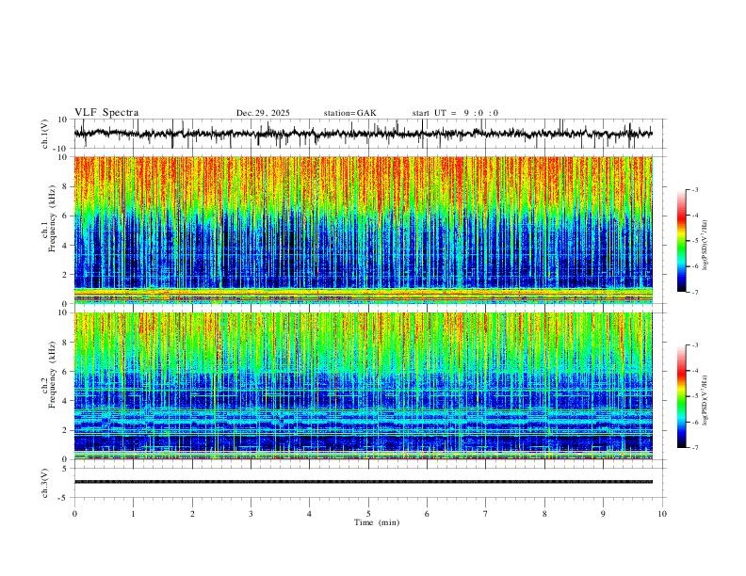
Task: Click the ch.1 color bar "log(PSD)(V²/Hz)" label
Action: pos(705,245)
